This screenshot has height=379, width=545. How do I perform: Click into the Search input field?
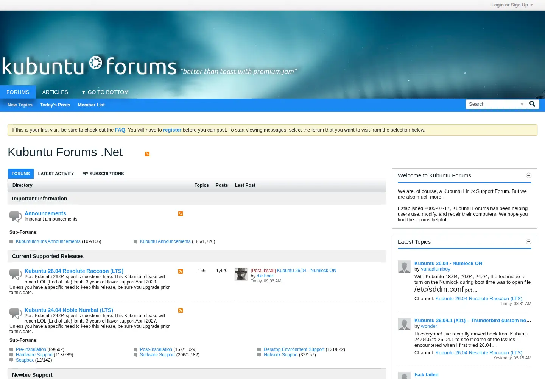click(492, 104)
